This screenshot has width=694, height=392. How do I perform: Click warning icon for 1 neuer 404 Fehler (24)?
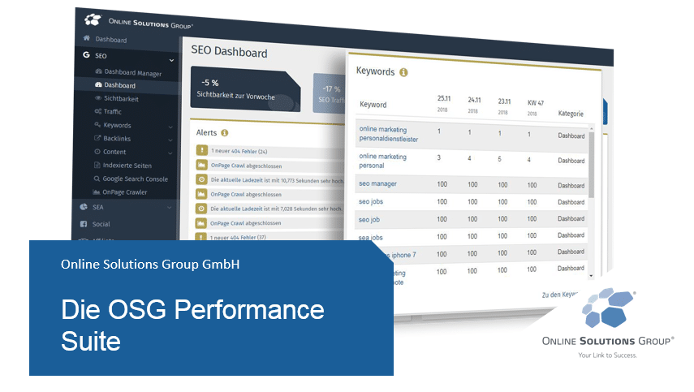coord(202,150)
